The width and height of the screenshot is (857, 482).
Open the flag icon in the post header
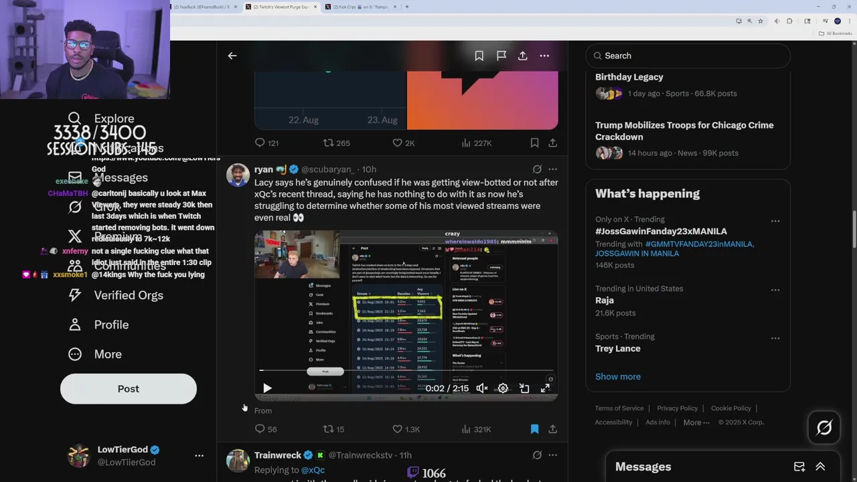(x=501, y=56)
